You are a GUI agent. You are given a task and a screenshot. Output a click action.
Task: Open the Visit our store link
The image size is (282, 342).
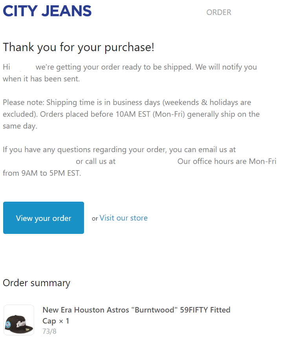(124, 218)
